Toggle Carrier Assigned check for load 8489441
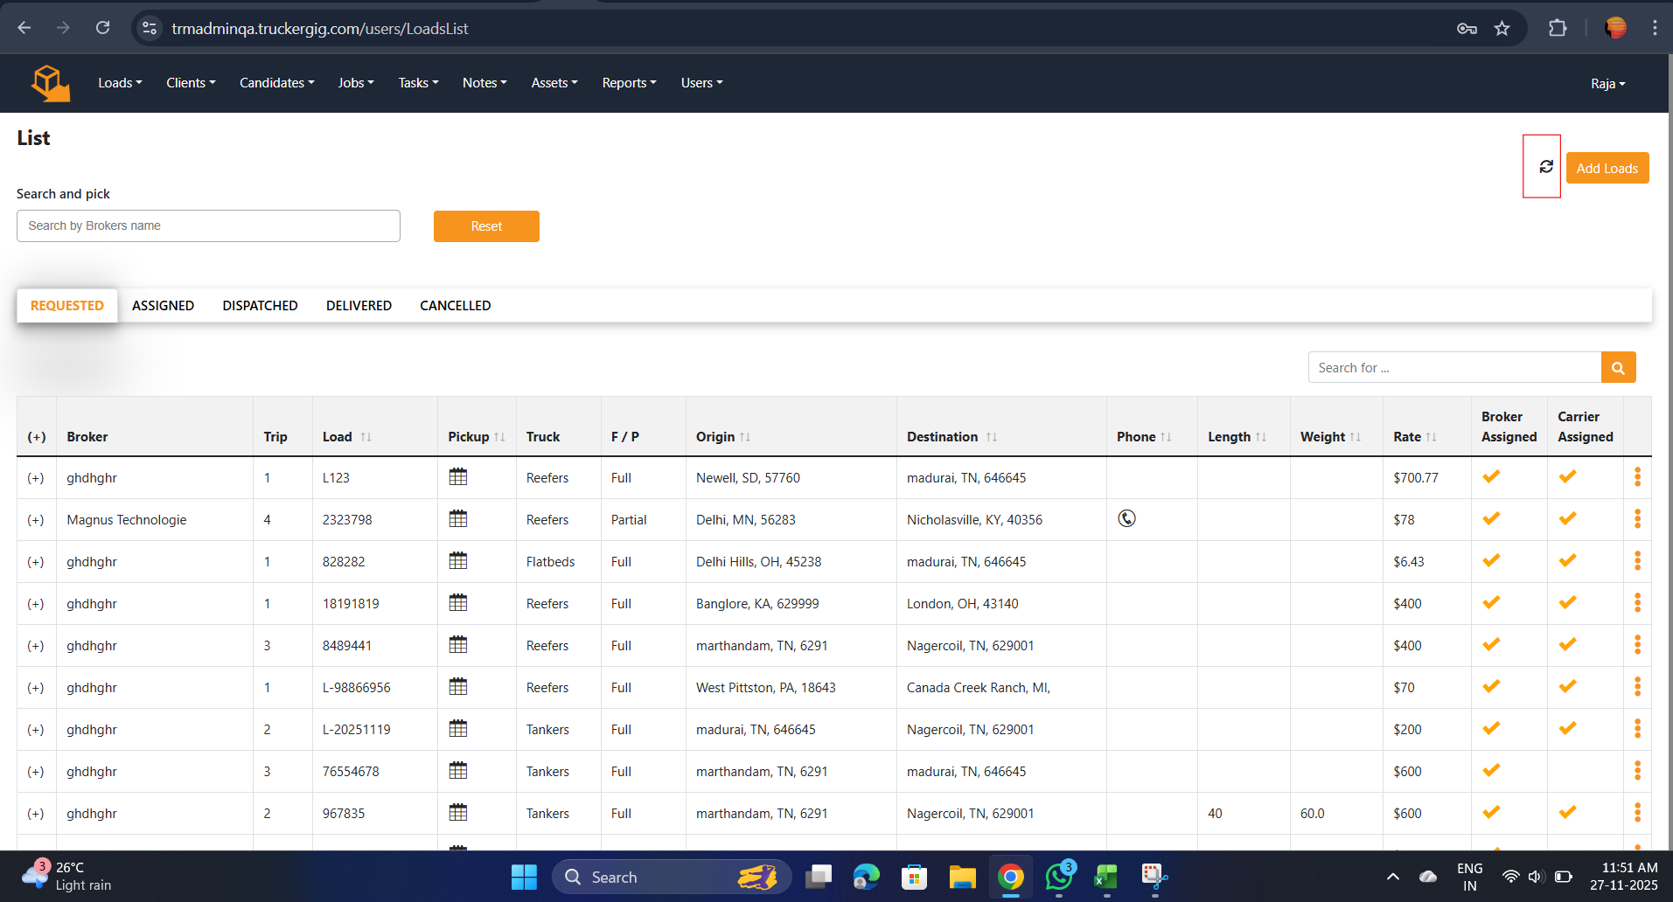The width and height of the screenshot is (1673, 902). 1567,644
